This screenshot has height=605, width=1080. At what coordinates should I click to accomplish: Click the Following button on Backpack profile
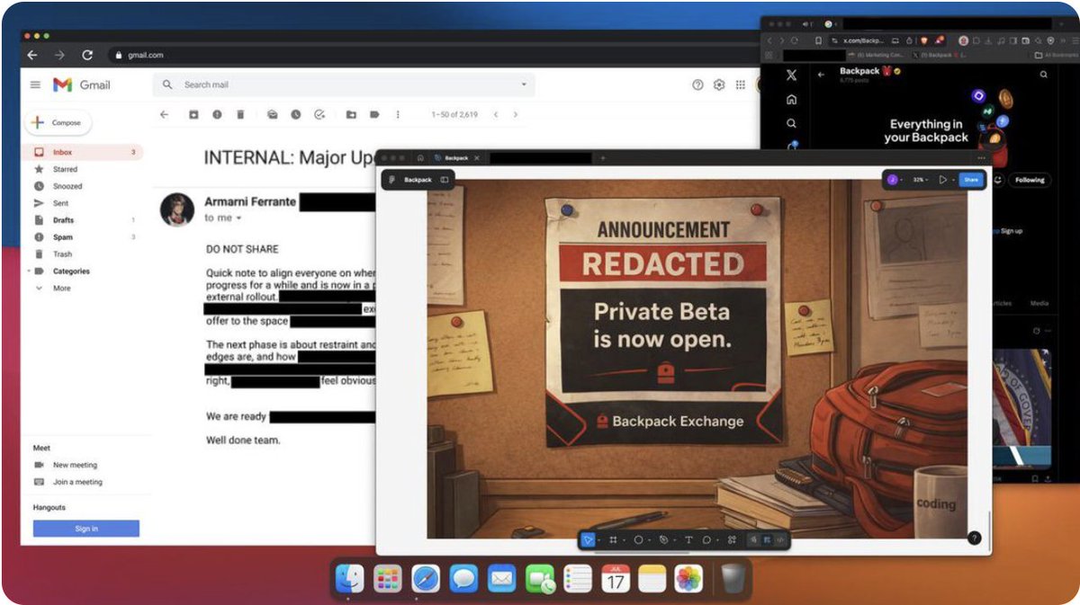1030,180
